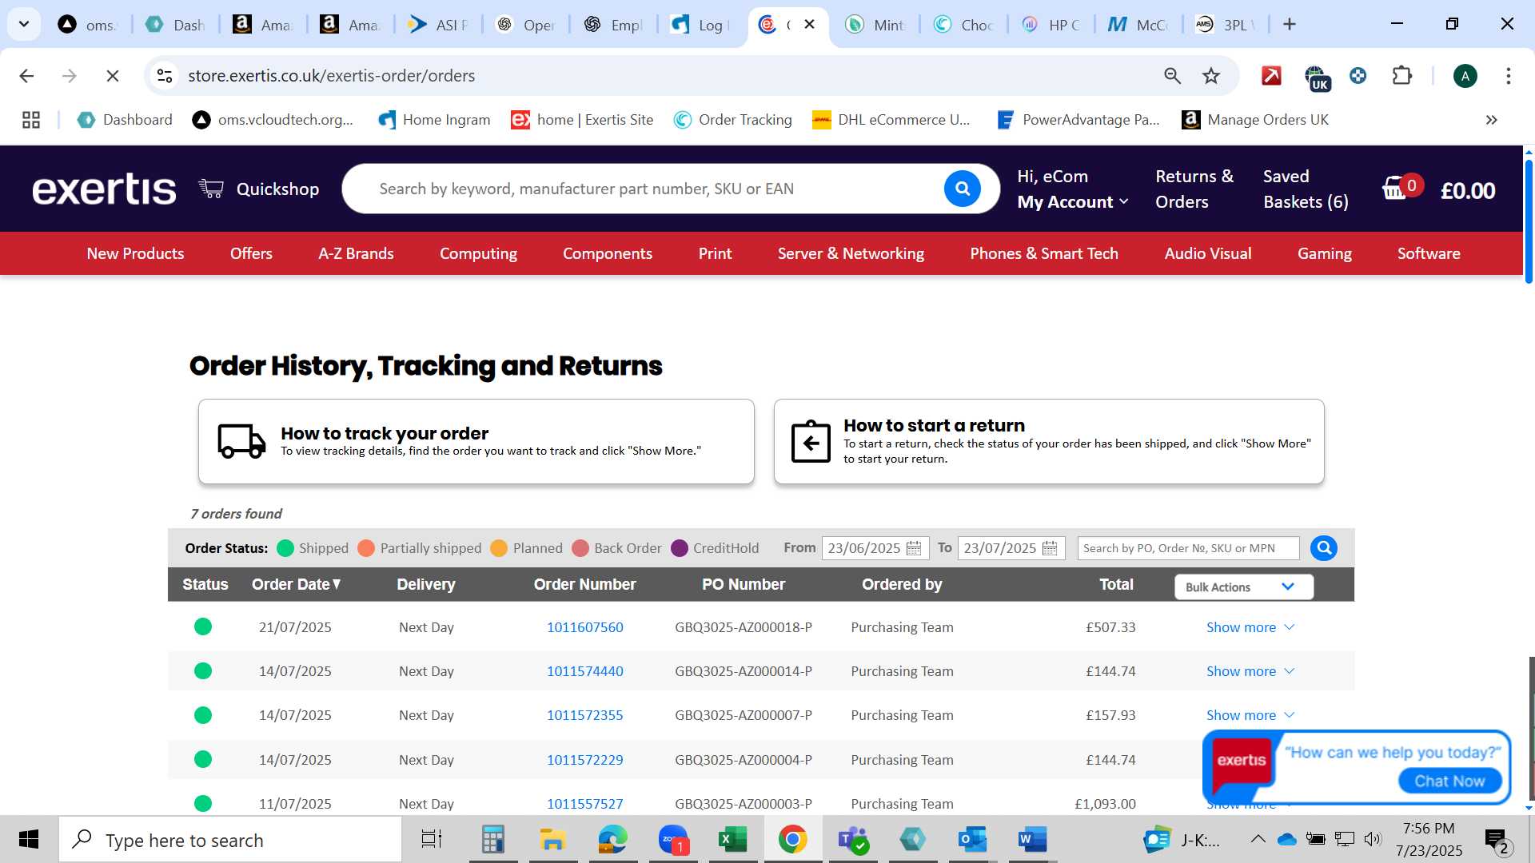Open Chrome three-dot menu
Viewport: 1535px width, 863px height.
coord(1509,76)
